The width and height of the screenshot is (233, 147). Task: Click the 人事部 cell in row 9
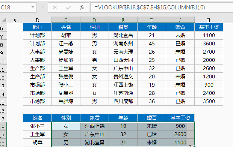[37, 52]
